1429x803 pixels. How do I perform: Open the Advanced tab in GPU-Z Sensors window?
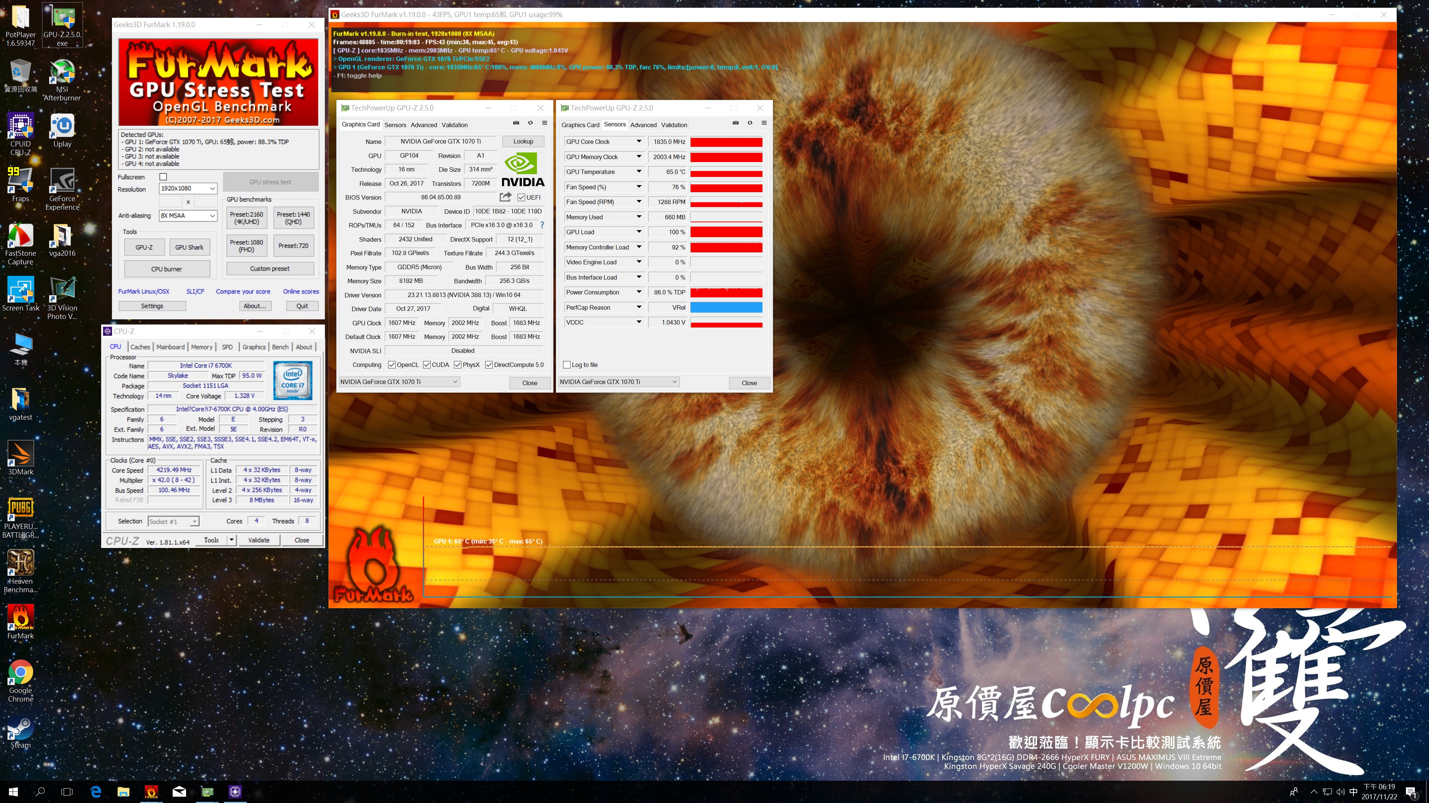tap(643, 125)
